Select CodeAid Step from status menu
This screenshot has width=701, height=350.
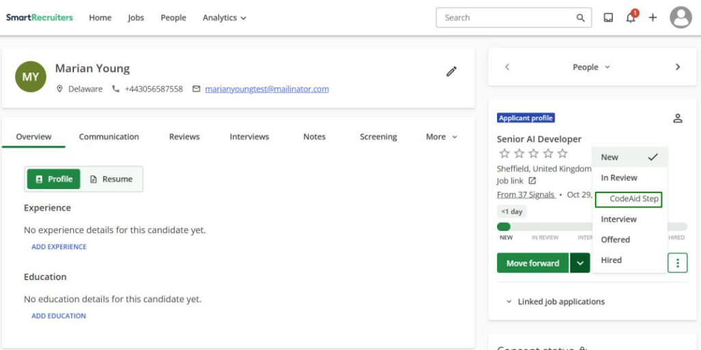pos(629,199)
